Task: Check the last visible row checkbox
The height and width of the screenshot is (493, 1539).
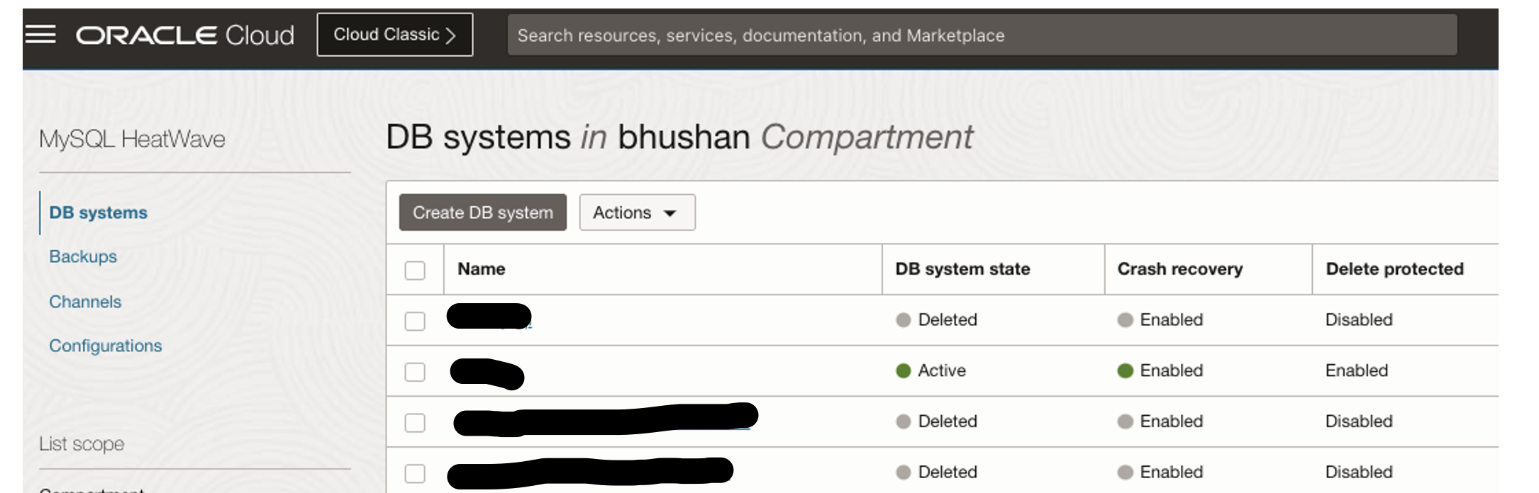Action: [x=415, y=473]
